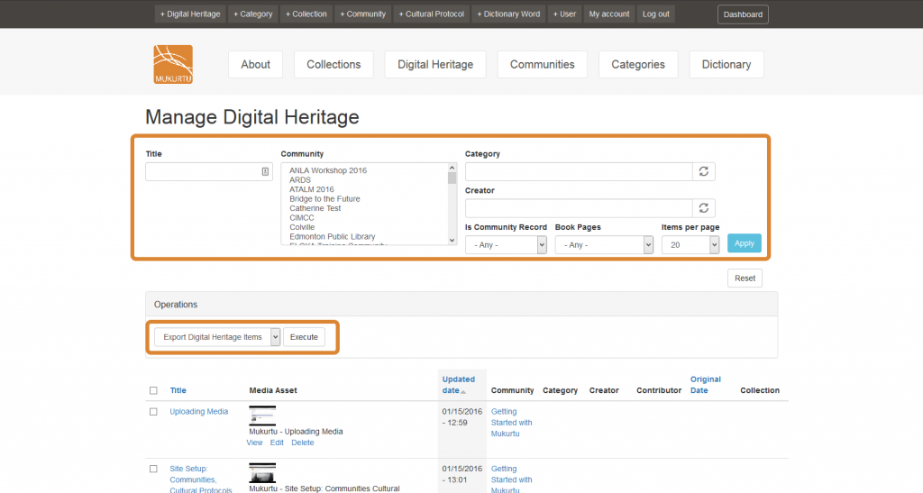Click into the Title filter field
The height and width of the screenshot is (493, 923).
209,171
